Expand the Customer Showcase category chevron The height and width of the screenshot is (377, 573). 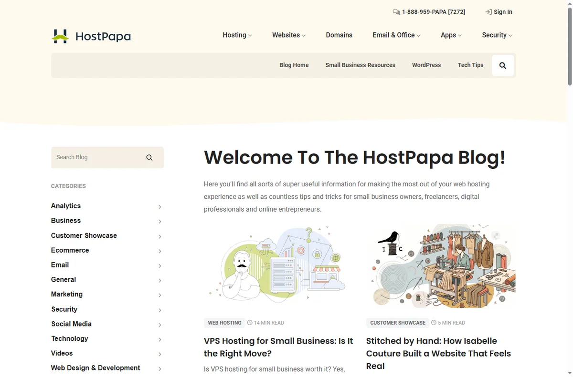pyautogui.click(x=160, y=236)
